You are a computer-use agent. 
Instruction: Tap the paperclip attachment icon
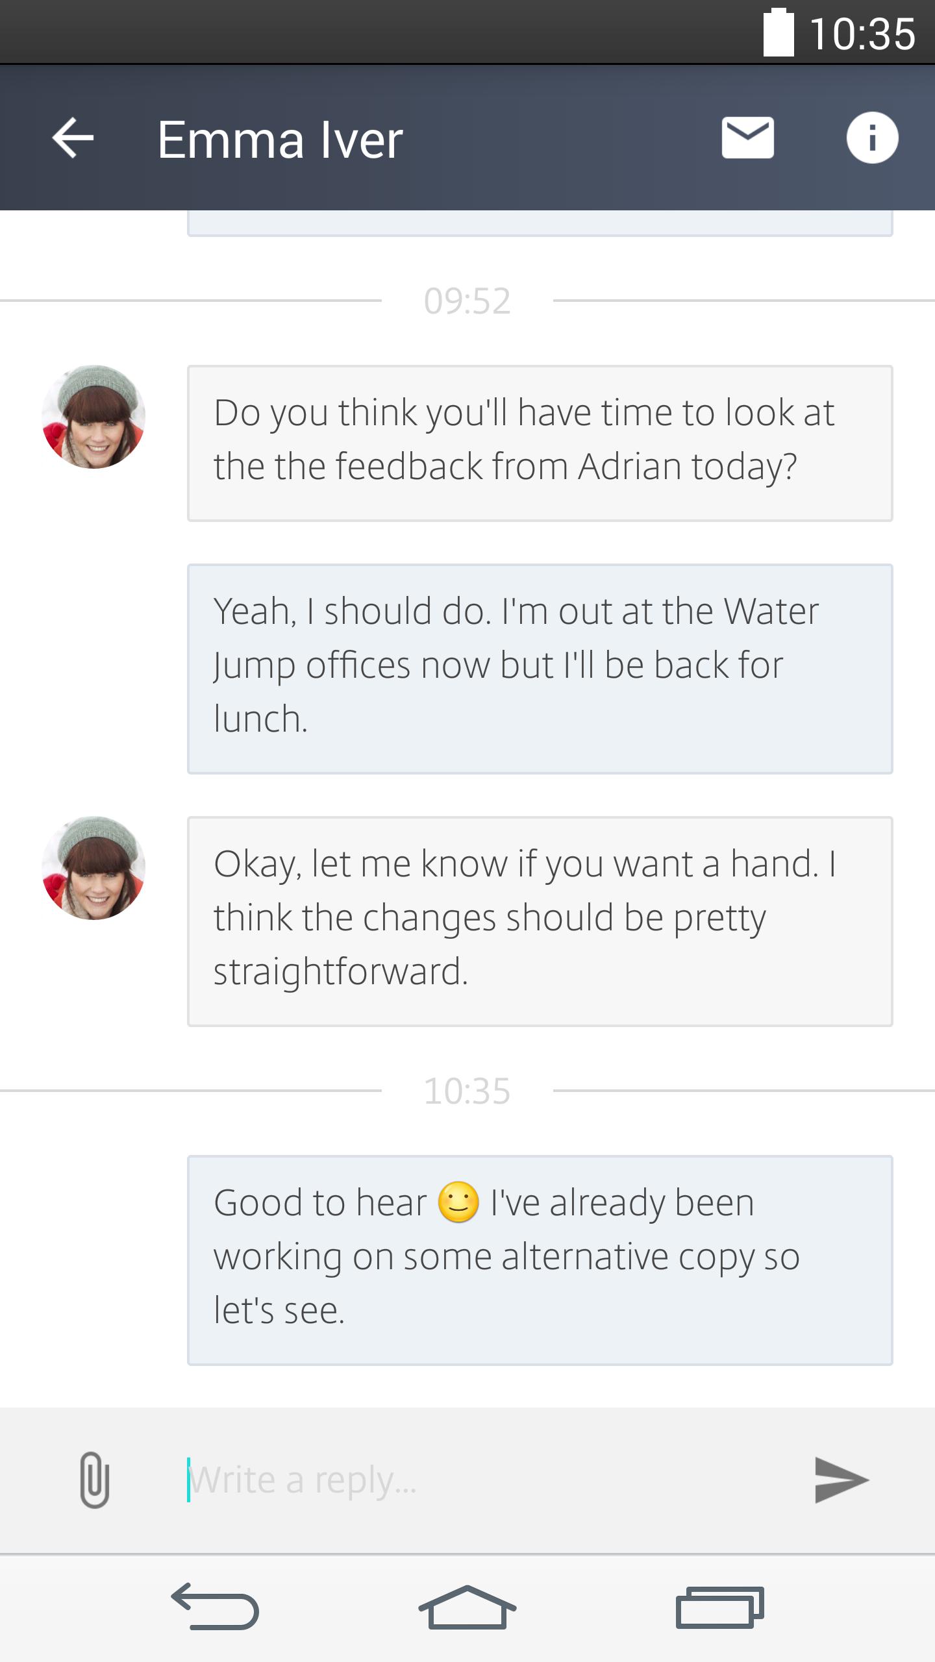[x=94, y=1480]
